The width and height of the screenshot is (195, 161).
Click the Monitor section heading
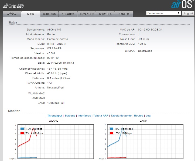14,111
